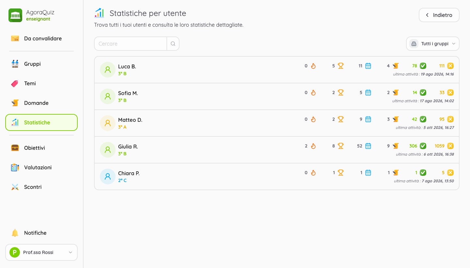Click the green checkmark icon in Luca B.'s row
Viewport: 470px width, 268px height.
point(423,66)
